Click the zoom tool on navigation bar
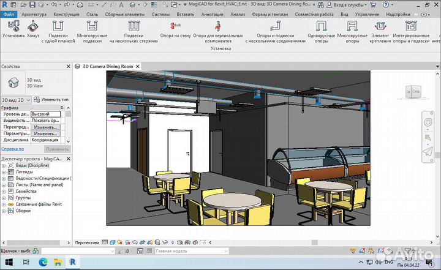The image size is (441, 270). pyautogui.click(x=428, y=138)
